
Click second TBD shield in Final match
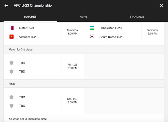[11, 106]
